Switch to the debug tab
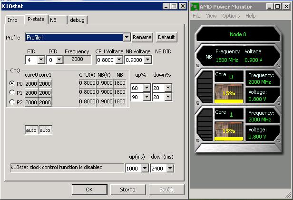Screen dimensions: 293x200 pyautogui.click(x=77, y=20)
